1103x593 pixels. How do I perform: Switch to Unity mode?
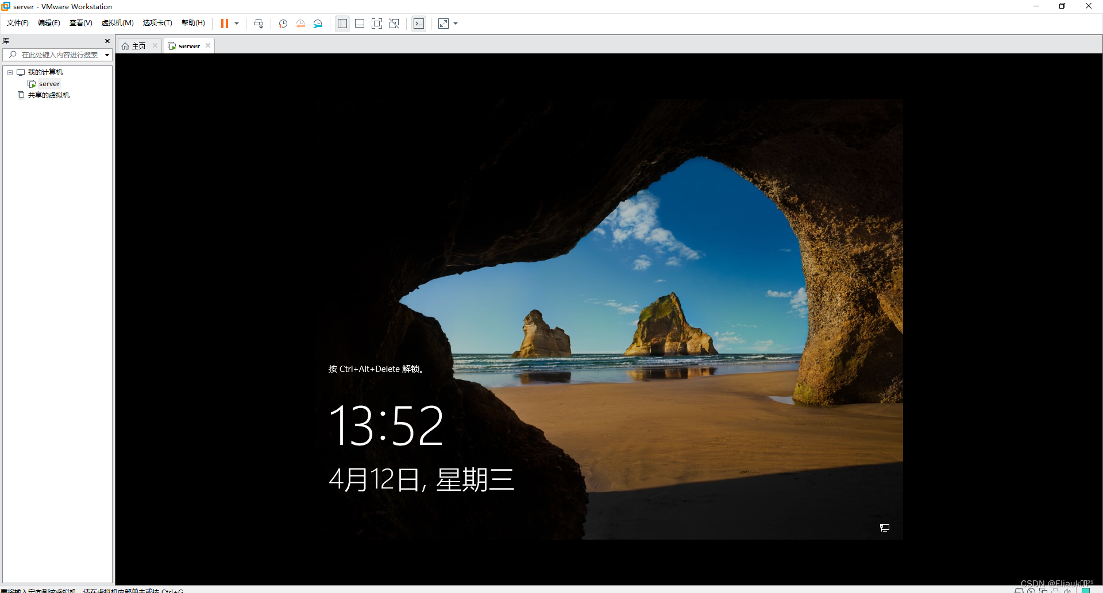394,24
